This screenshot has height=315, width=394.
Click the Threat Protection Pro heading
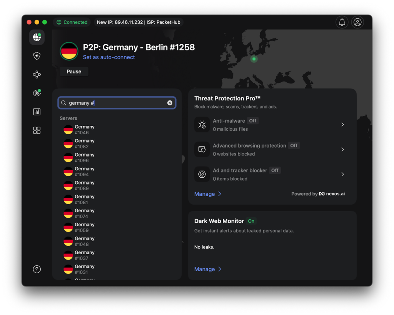point(227,98)
